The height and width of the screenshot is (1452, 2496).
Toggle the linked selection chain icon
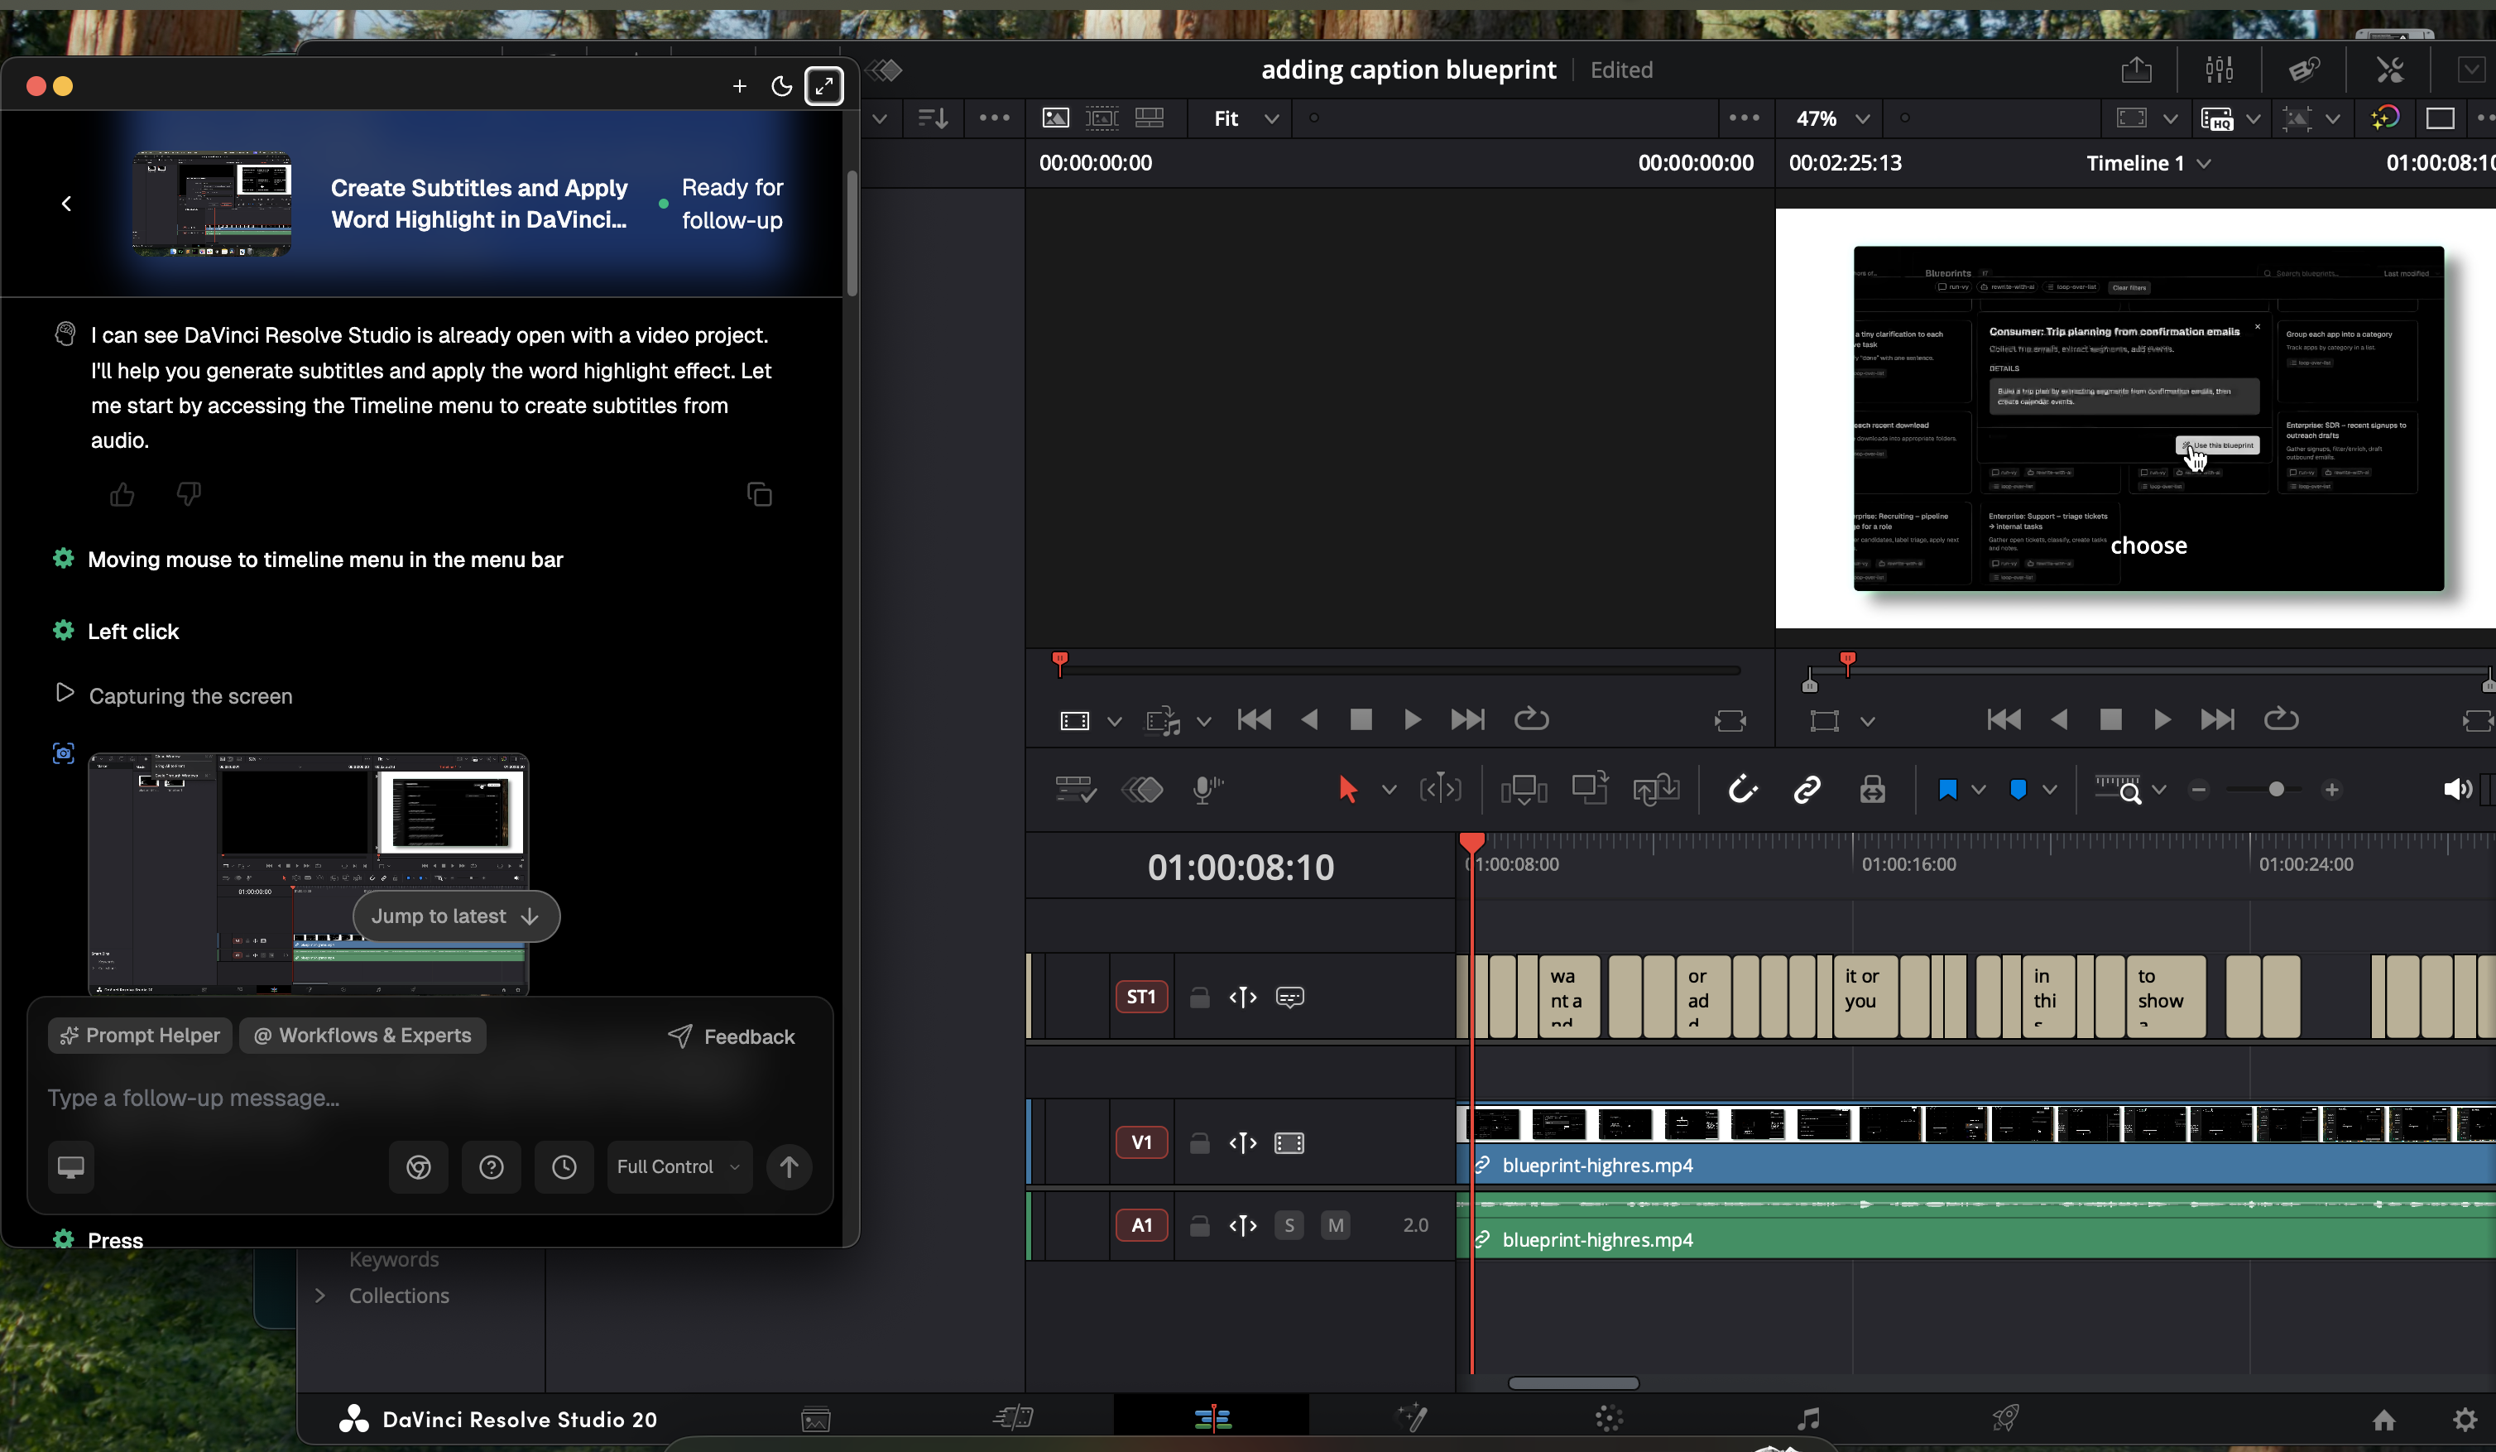tap(1807, 790)
